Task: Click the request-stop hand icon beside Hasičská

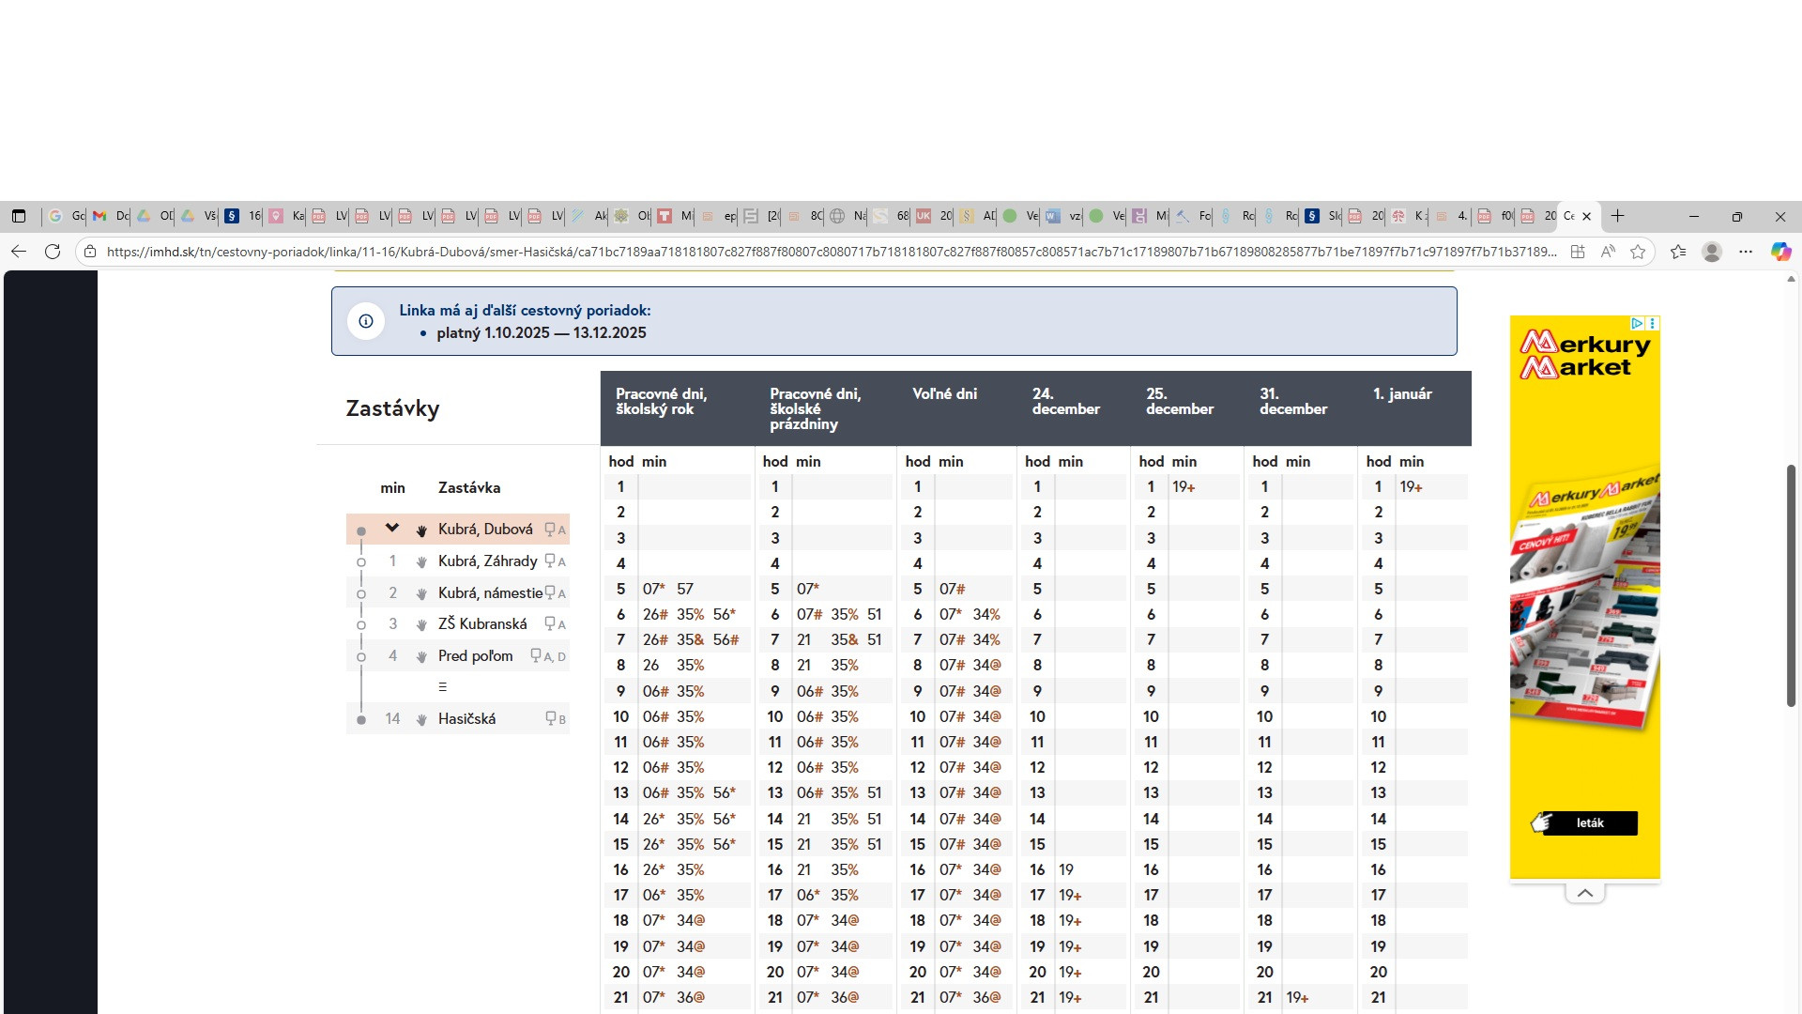Action: click(421, 719)
